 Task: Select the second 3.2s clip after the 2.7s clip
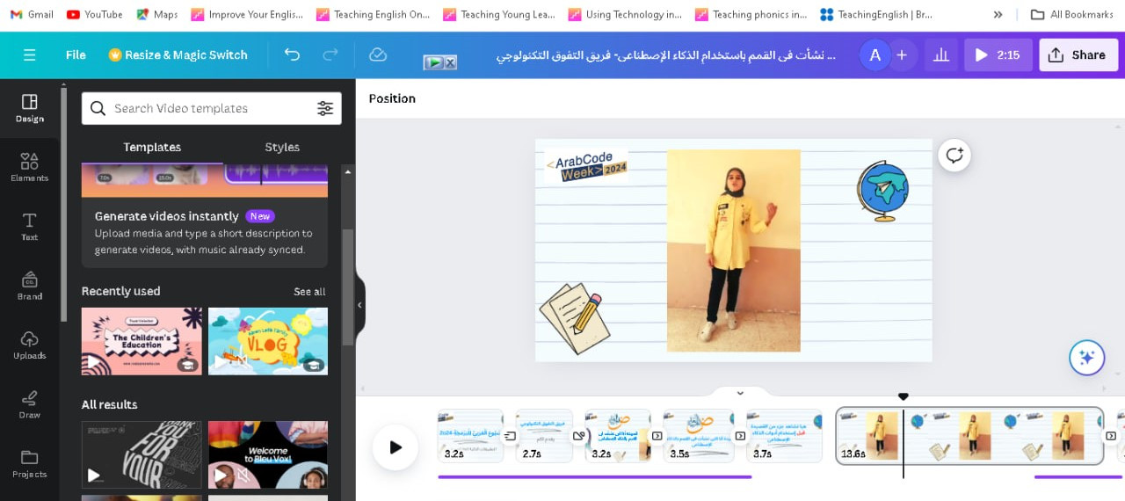pyautogui.click(x=618, y=436)
